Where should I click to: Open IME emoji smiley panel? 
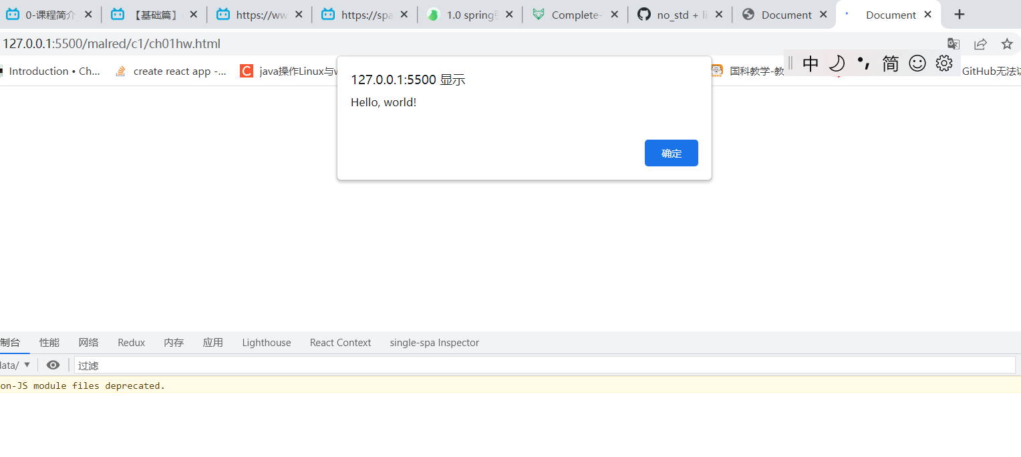tap(917, 63)
